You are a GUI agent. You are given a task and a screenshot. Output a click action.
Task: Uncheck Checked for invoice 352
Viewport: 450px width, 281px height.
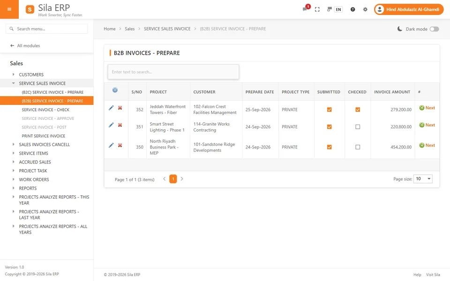click(x=358, y=110)
